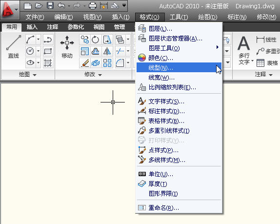Select the rotate tool icon

click(95, 40)
